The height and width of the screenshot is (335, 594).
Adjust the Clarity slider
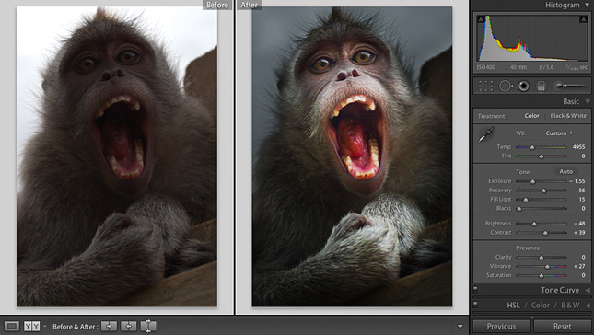coord(541,258)
